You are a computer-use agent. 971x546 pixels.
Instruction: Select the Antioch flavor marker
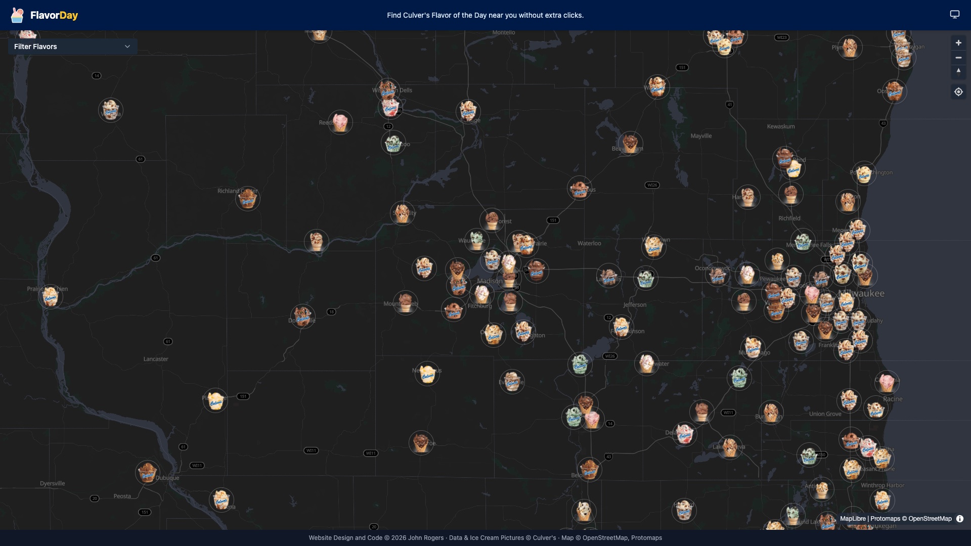click(822, 489)
